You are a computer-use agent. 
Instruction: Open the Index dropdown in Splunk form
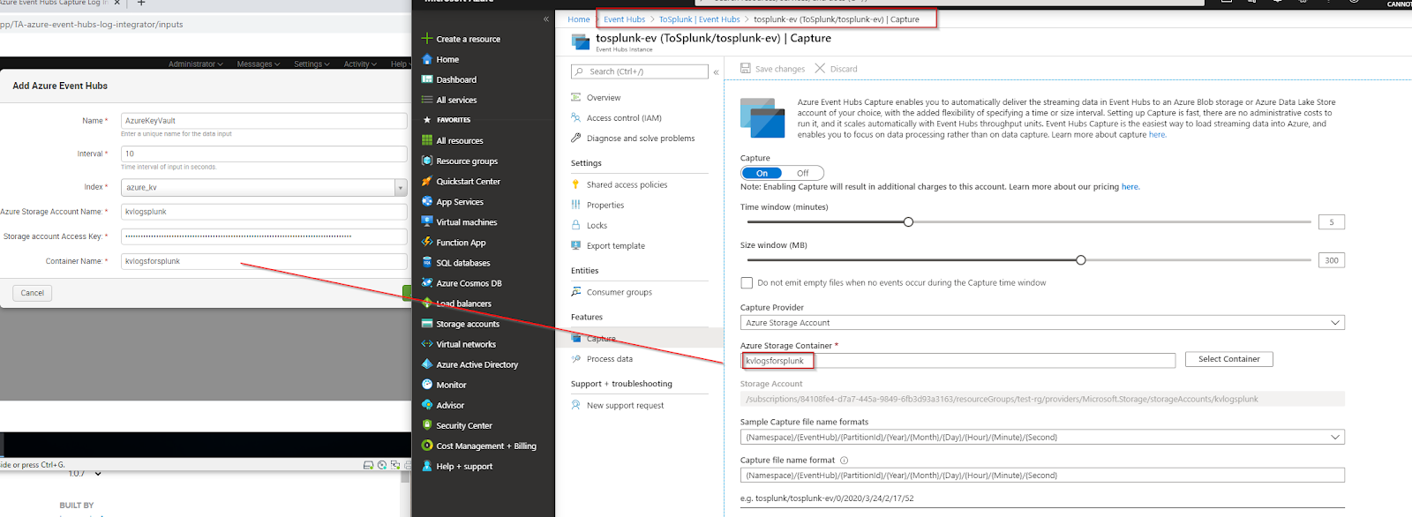pyautogui.click(x=264, y=187)
